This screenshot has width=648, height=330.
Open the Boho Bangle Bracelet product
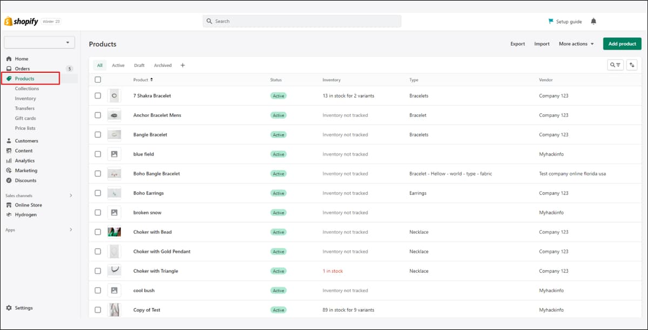coord(157,174)
